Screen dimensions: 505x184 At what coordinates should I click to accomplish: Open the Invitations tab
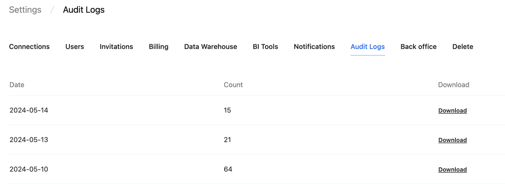116,47
